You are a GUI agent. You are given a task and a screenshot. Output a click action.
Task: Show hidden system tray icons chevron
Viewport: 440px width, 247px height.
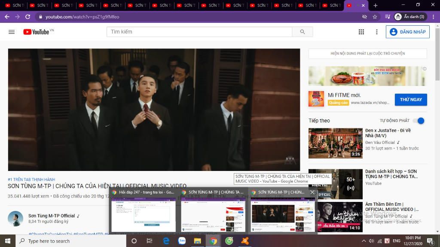pyautogui.click(x=364, y=241)
